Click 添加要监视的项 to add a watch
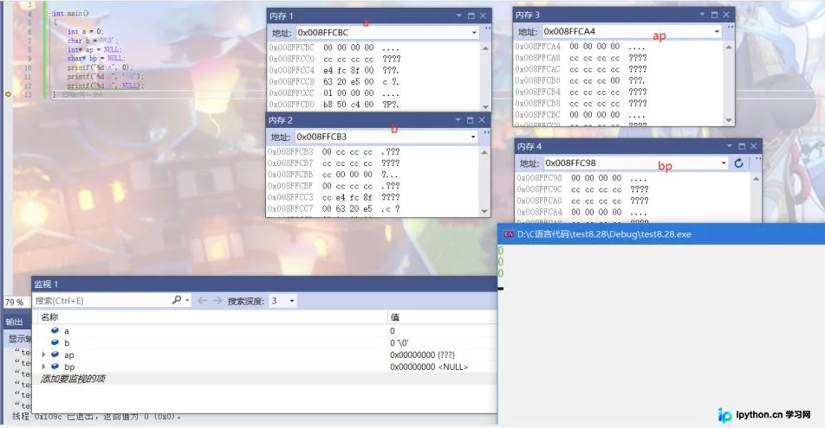Screen dimensions: 825x428 click(x=73, y=378)
